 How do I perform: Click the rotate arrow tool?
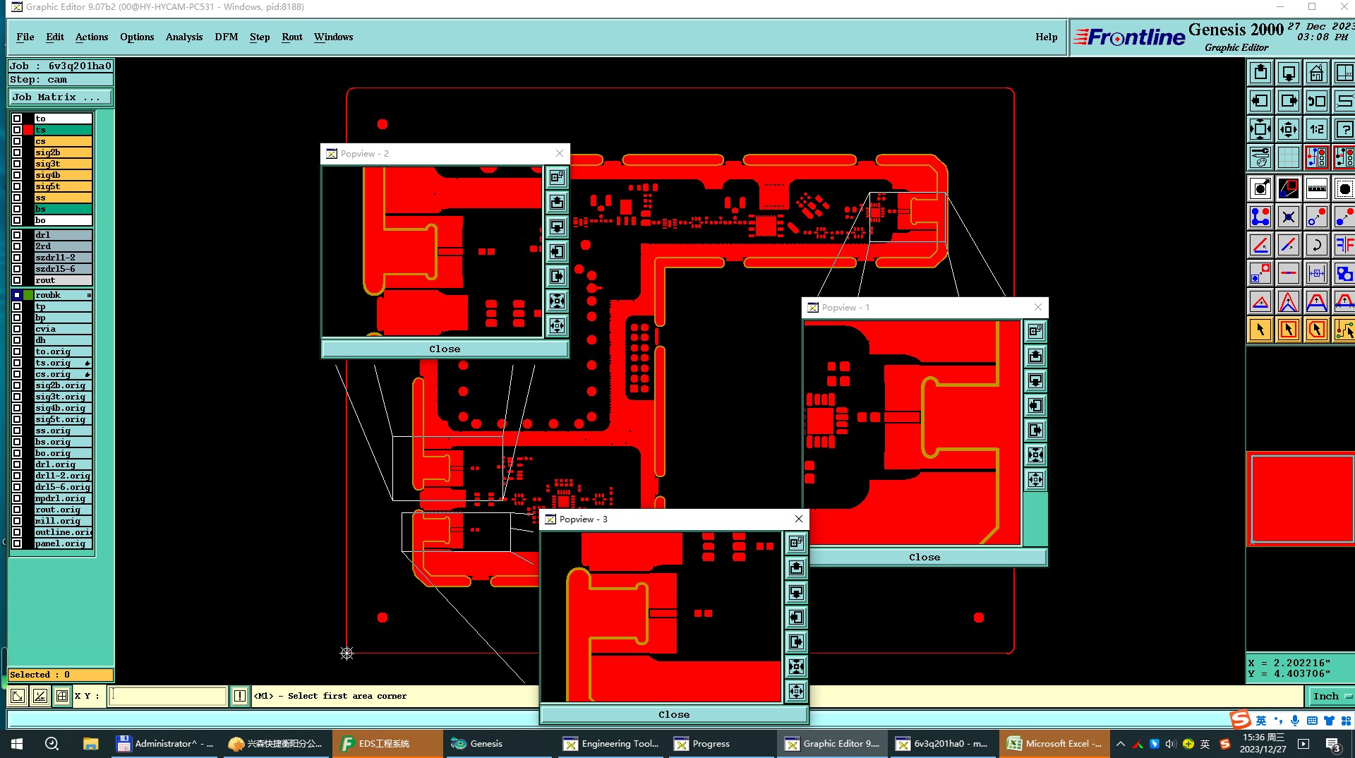coord(1317,245)
